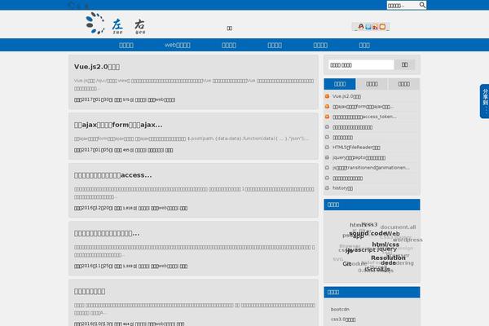The height and width of the screenshot is (326, 489).
Task: Open sidebar jquery zepto list link
Action: click(x=359, y=157)
